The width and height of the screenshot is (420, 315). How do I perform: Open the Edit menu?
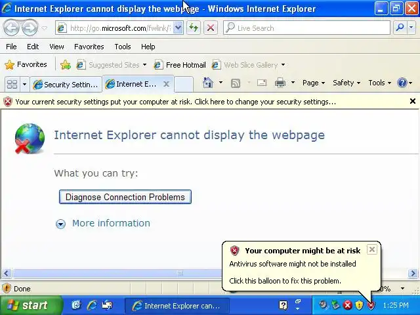click(x=33, y=47)
